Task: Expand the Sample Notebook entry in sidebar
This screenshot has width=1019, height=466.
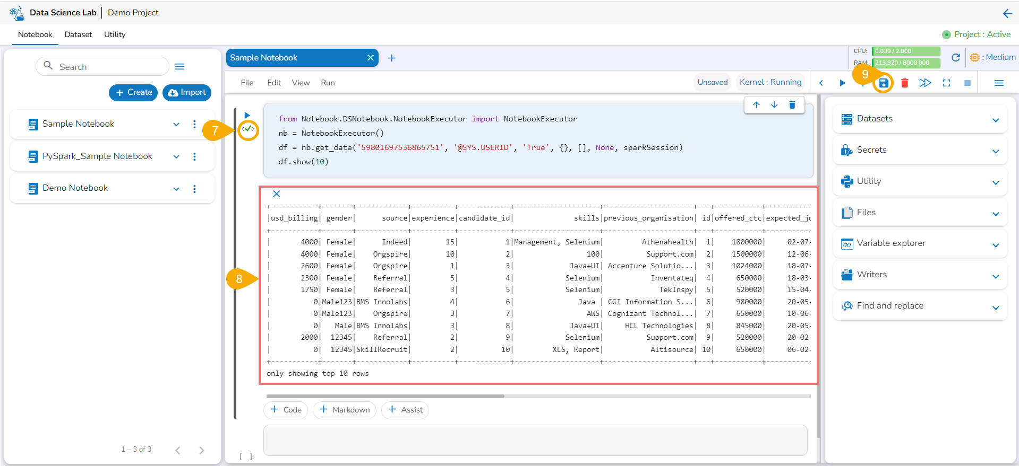Action: [176, 125]
